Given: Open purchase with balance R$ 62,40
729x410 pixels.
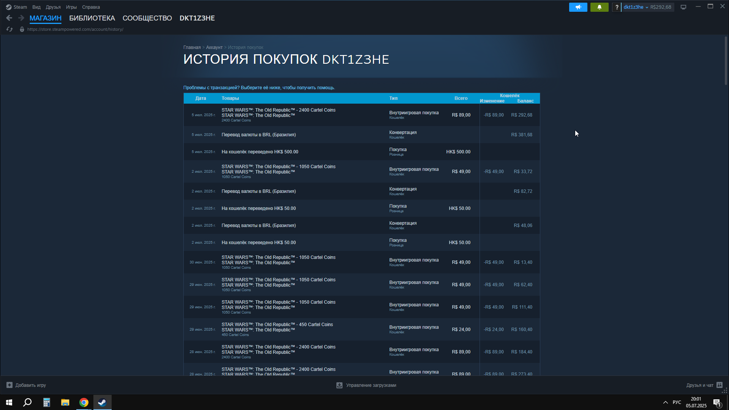Looking at the screenshot, I should [x=361, y=285].
